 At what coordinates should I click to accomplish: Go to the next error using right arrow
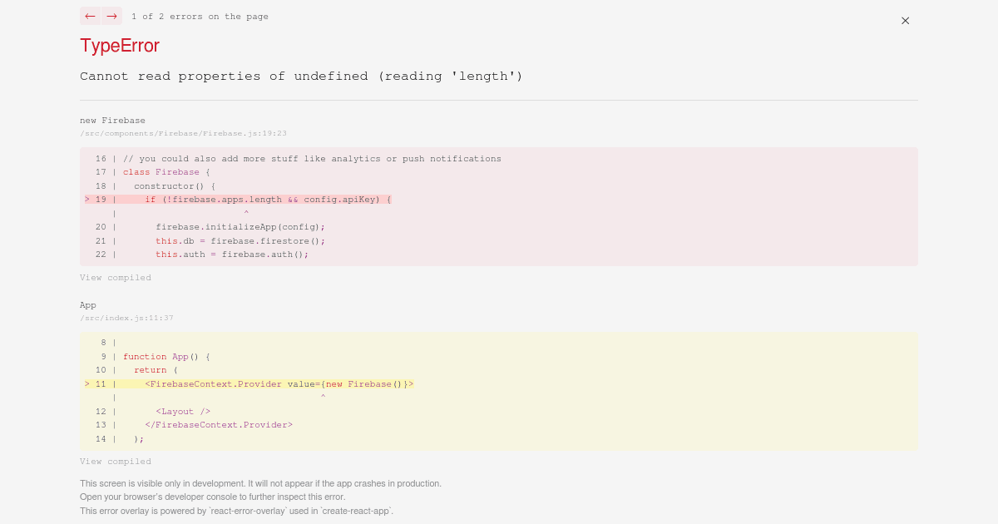click(111, 16)
